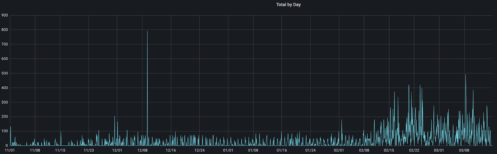Screen dimensions: 497x154
Task: Select the 01/08 x-axis label
Action: click(x=253, y=150)
